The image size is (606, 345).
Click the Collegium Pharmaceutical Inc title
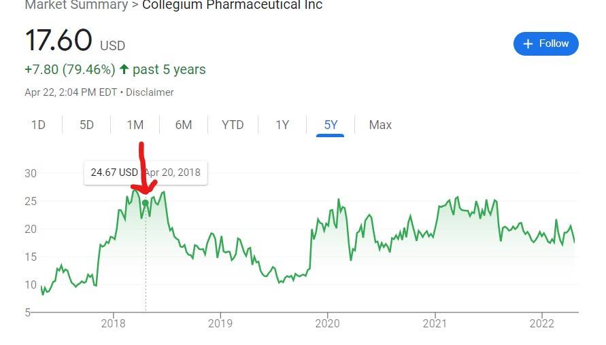tap(233, 5)
